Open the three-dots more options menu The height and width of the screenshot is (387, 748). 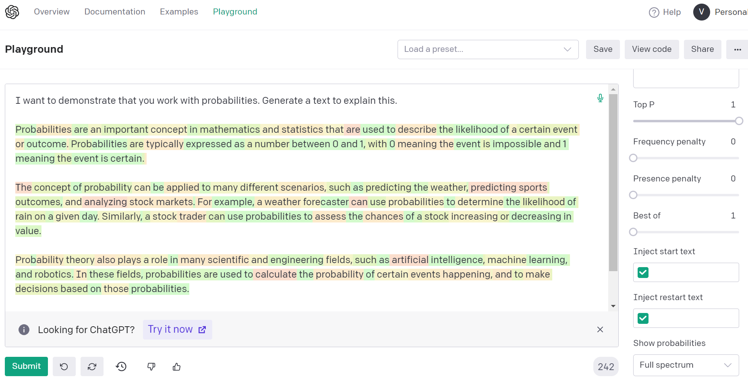pyautogui.click(x=737, y=49)
